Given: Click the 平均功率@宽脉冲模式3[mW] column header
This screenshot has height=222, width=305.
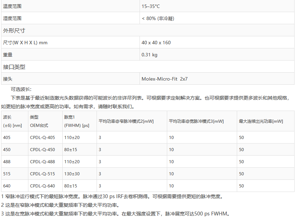Looking at the screenshot, I should 196,121.
